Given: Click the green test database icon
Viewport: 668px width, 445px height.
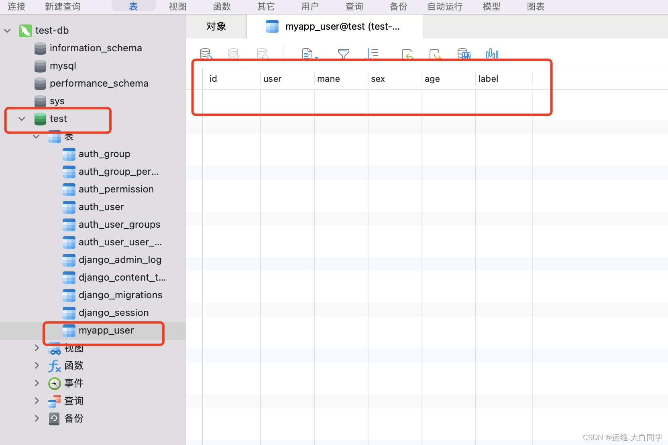Looking at the screenshot, I should (x=40, y=119).
